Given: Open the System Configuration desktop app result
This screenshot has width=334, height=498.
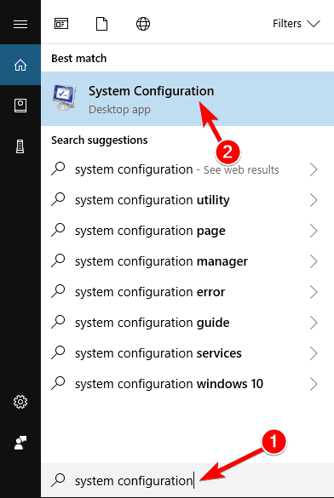Looking at the screenshot, I should [187, 99].
